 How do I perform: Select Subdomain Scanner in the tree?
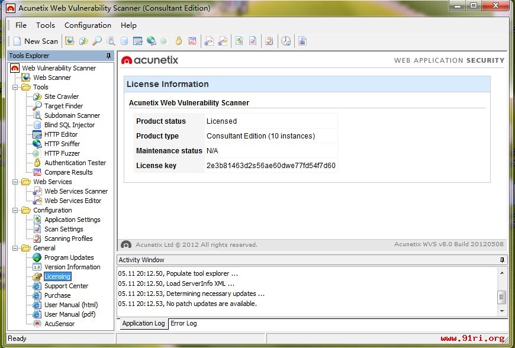click(x=72, y=115)
